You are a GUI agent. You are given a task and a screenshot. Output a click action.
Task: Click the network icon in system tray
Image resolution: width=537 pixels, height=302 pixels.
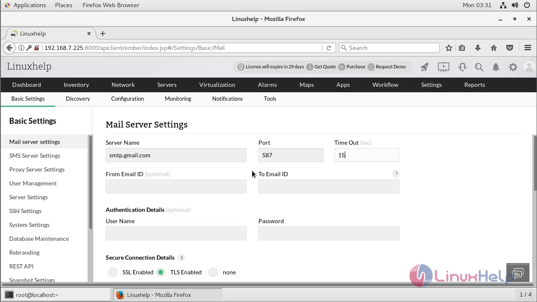pos(503,5)
